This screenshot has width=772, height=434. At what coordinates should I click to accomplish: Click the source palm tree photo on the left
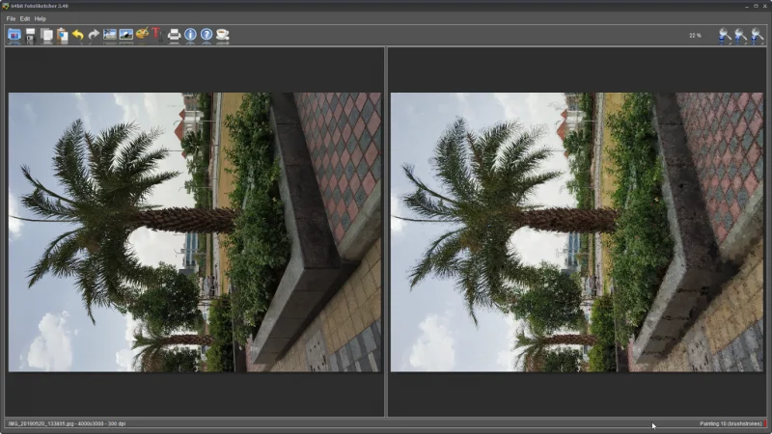[x=195, y=232]
